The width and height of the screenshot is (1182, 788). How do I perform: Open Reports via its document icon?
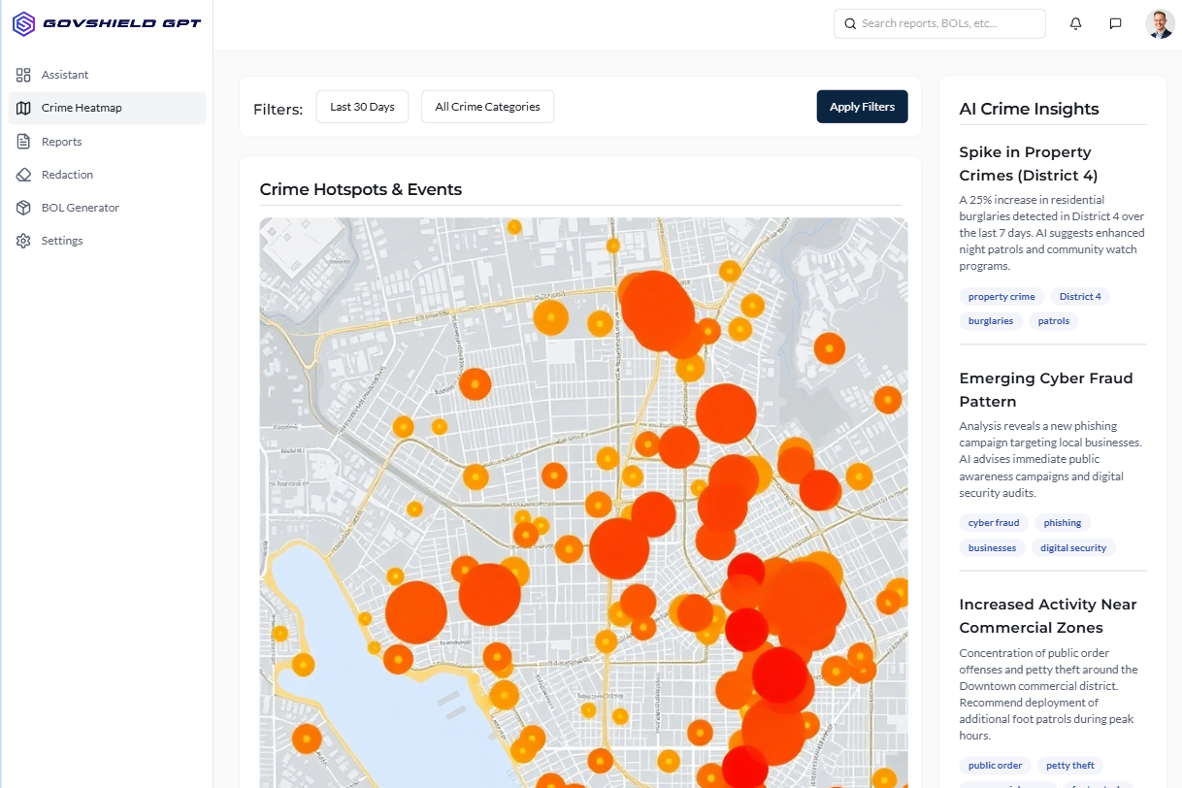pos(24,142)
